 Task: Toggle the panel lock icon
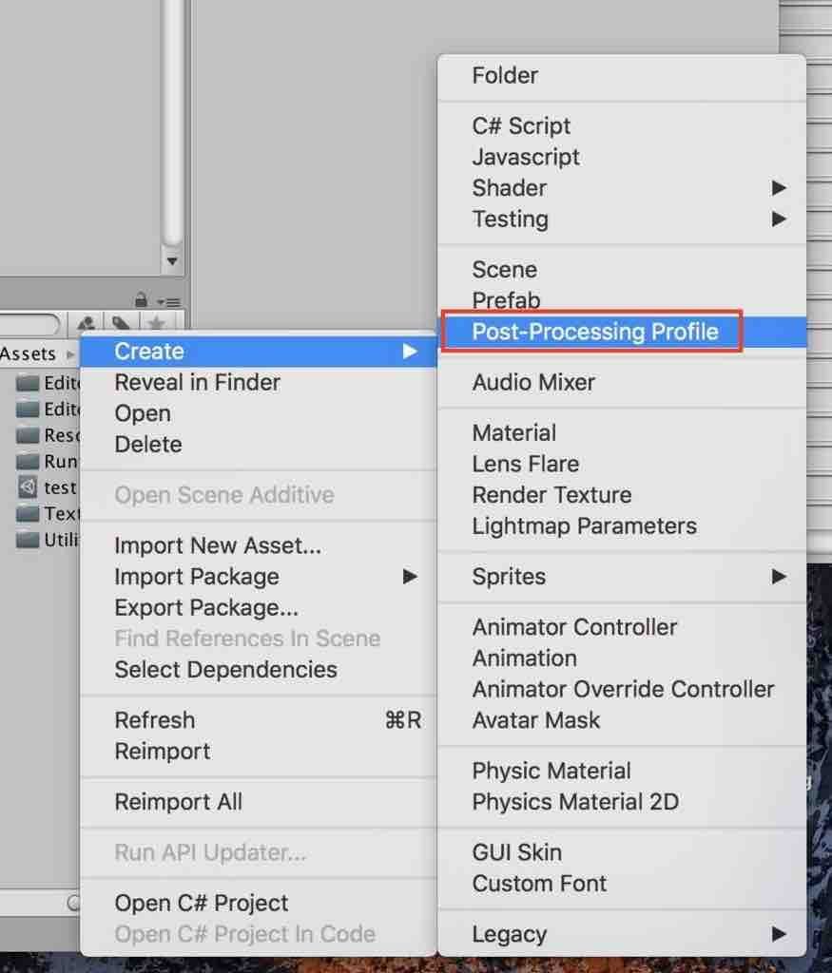tap(141, 300)
